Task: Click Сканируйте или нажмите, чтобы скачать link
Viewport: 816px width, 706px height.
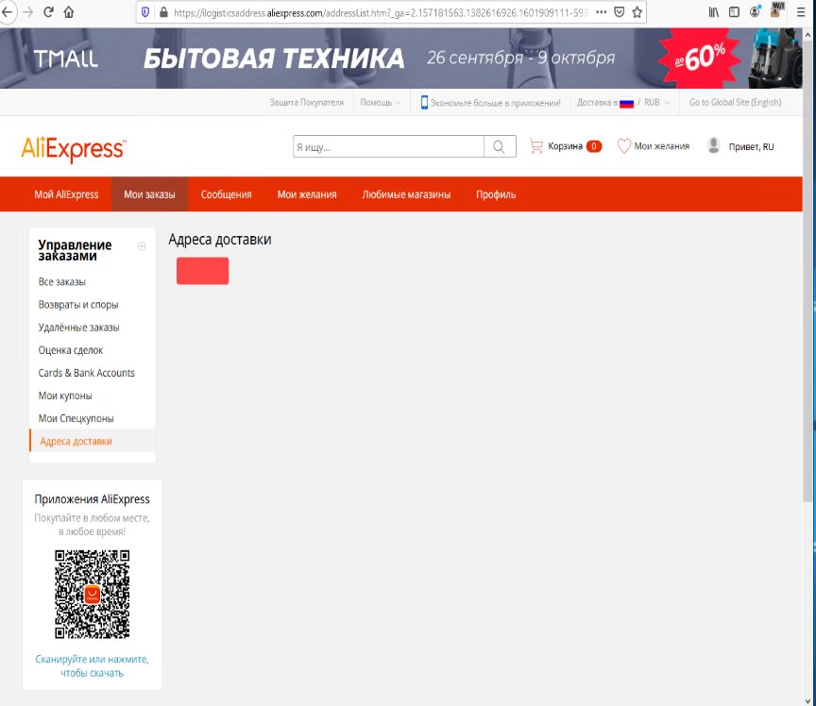Action: 93,666
